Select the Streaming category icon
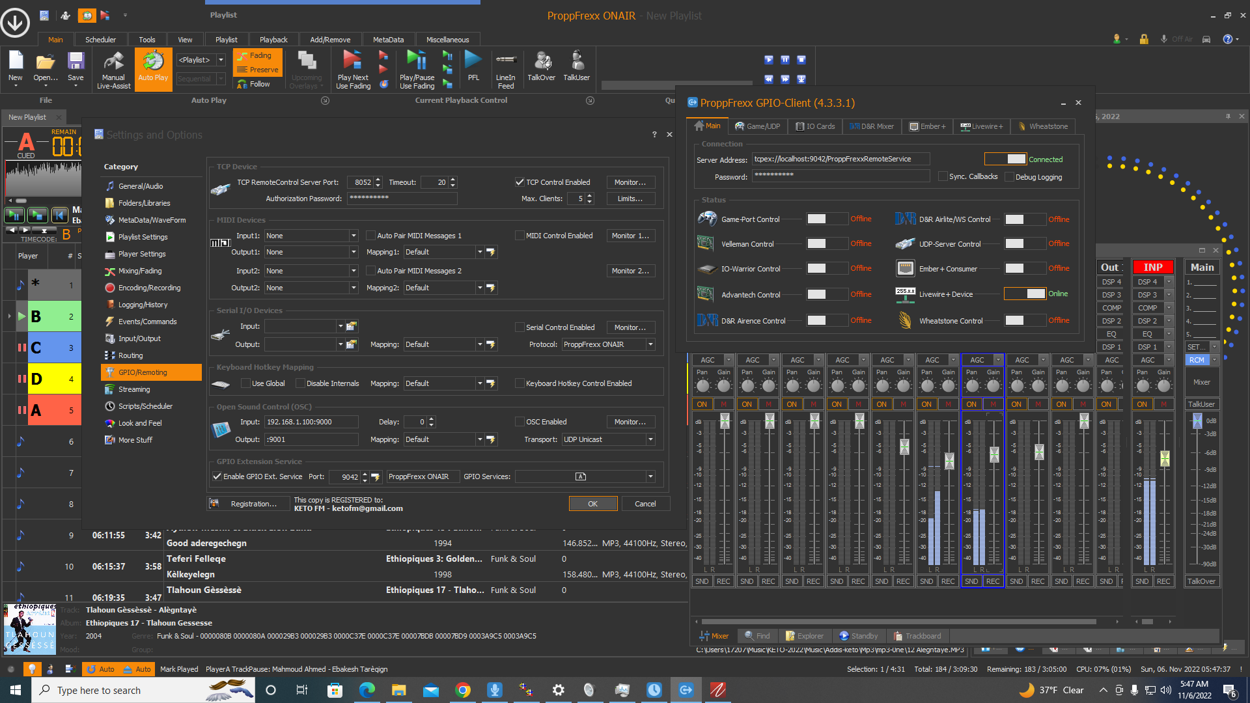1250x703 pixels. tap(110, 389)
